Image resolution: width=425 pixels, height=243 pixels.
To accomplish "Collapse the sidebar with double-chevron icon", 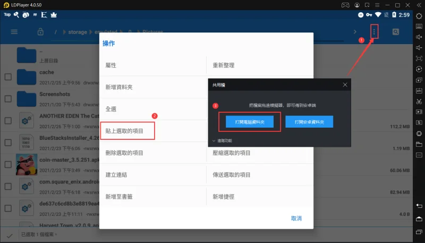I will (419, 5).
